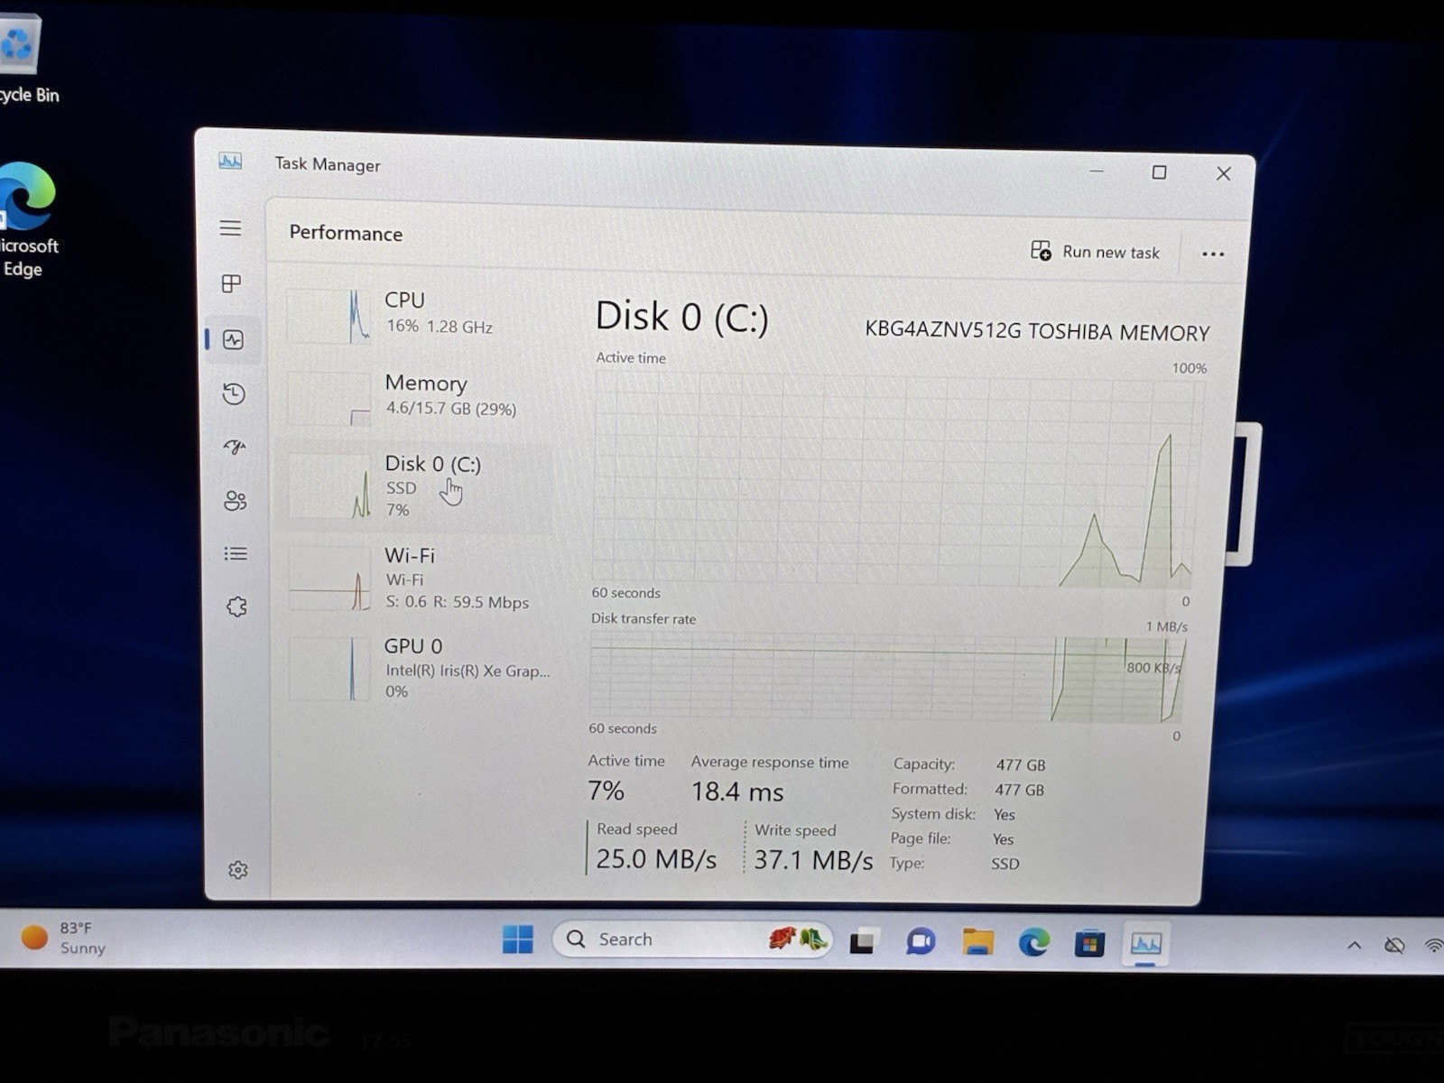Expand the hamburger navigation menu

point(230,228)
